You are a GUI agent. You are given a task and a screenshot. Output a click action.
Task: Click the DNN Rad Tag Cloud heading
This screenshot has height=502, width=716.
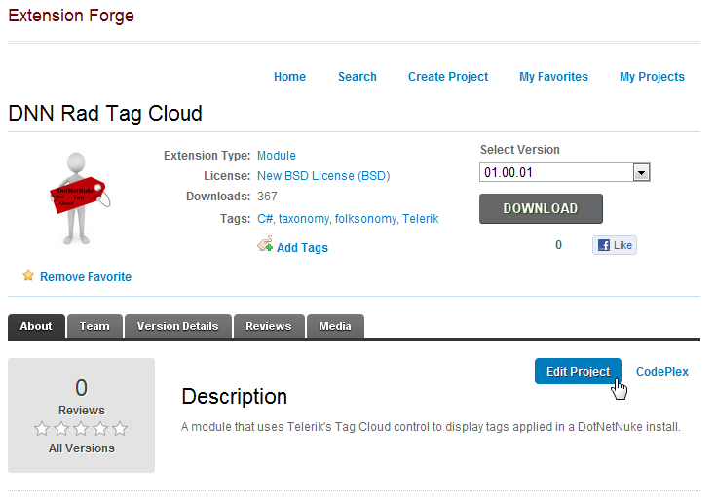click(x=105, y=113)
